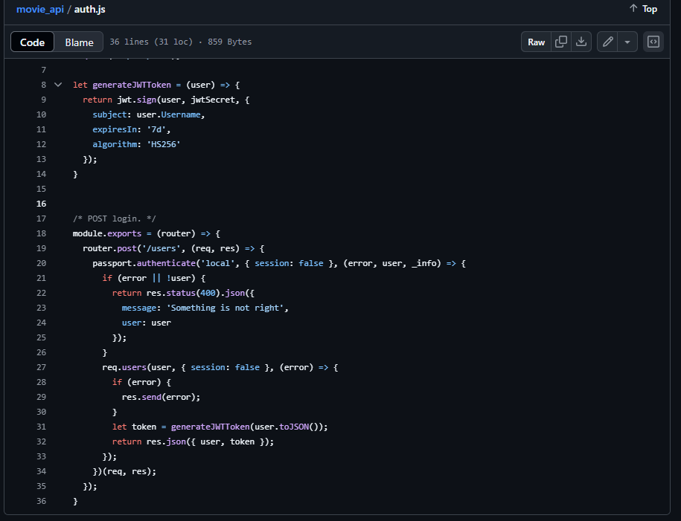
Task: Click 'user.Username' on line 10
Action: coord(168,114)
